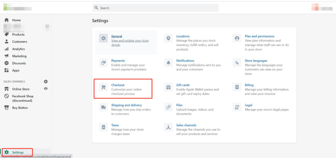The width and height of the screenshot is (336, 158).
Task: Click the Customers person icon
Action: (x=7, y=42)
